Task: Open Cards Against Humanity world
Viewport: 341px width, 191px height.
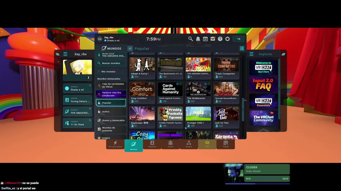Action: [170, 93]
